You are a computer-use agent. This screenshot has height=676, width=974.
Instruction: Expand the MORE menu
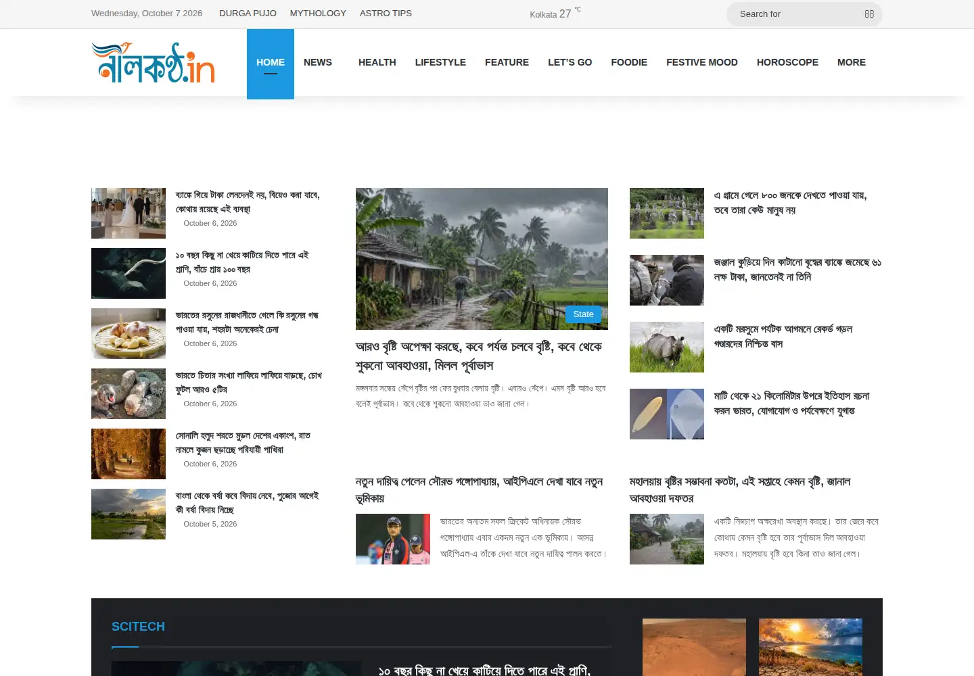click(x=852, y=62)
